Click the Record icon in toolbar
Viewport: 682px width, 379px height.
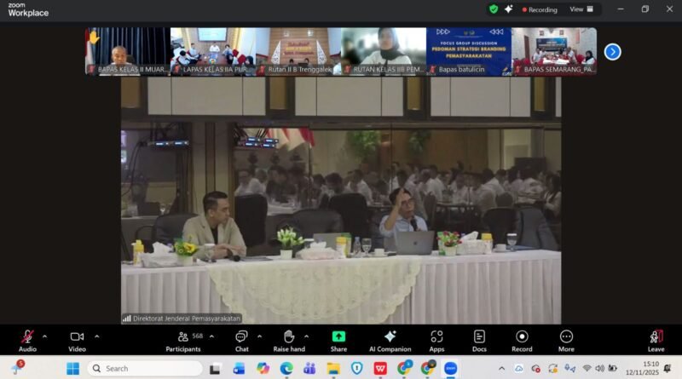(x=522, y=337)
